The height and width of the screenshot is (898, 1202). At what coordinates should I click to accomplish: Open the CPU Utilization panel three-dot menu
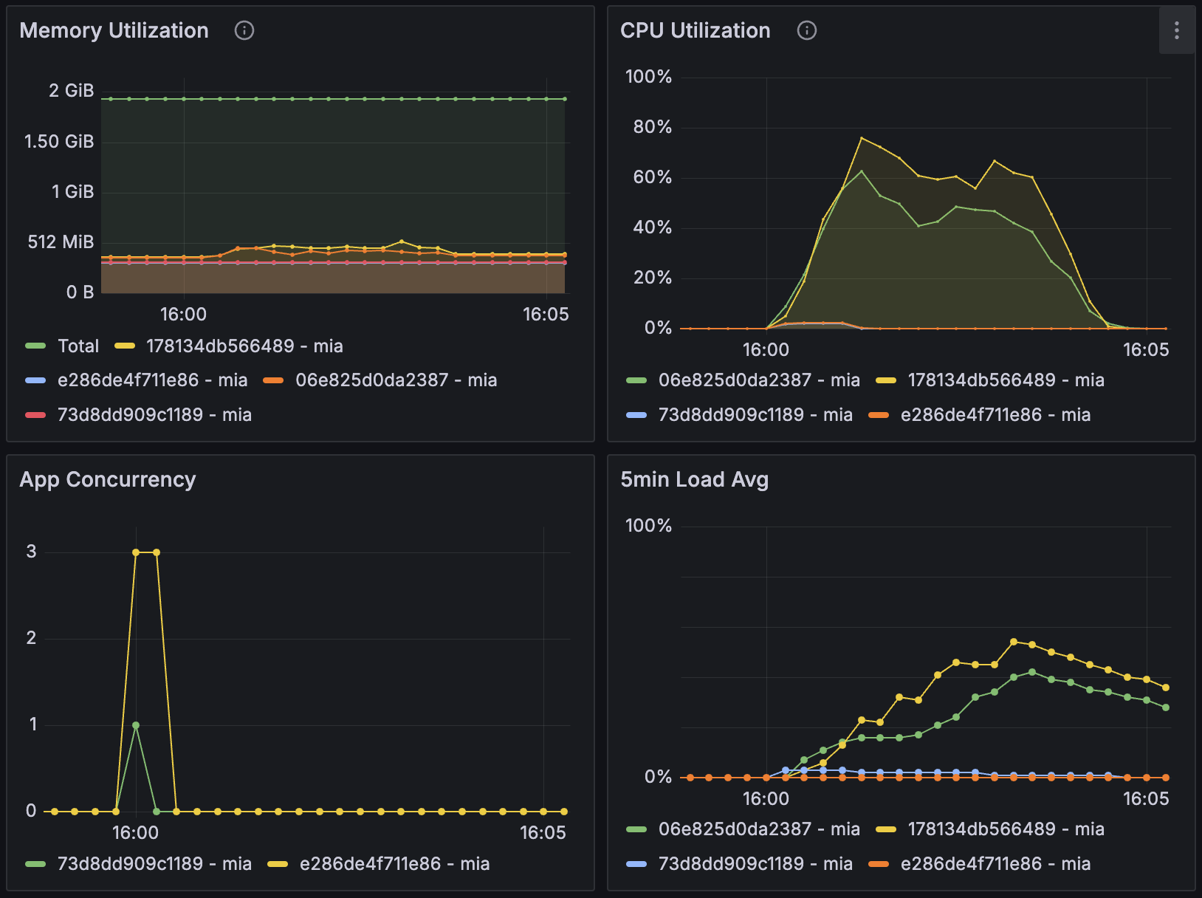(x=1176, y=30)
